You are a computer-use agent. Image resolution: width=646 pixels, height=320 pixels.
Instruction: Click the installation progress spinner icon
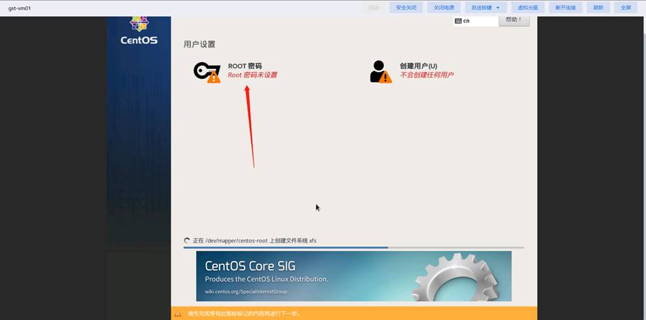pyautogui.click(x=187, y=241)
